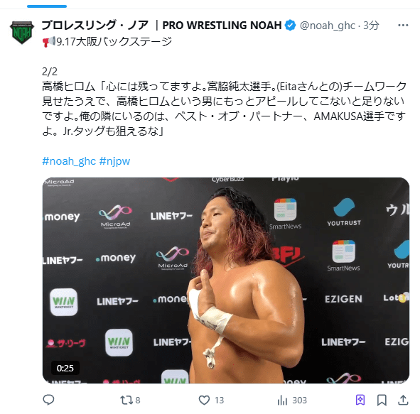Open the 3分 tweet timestamp

click(x=371, y=26)
